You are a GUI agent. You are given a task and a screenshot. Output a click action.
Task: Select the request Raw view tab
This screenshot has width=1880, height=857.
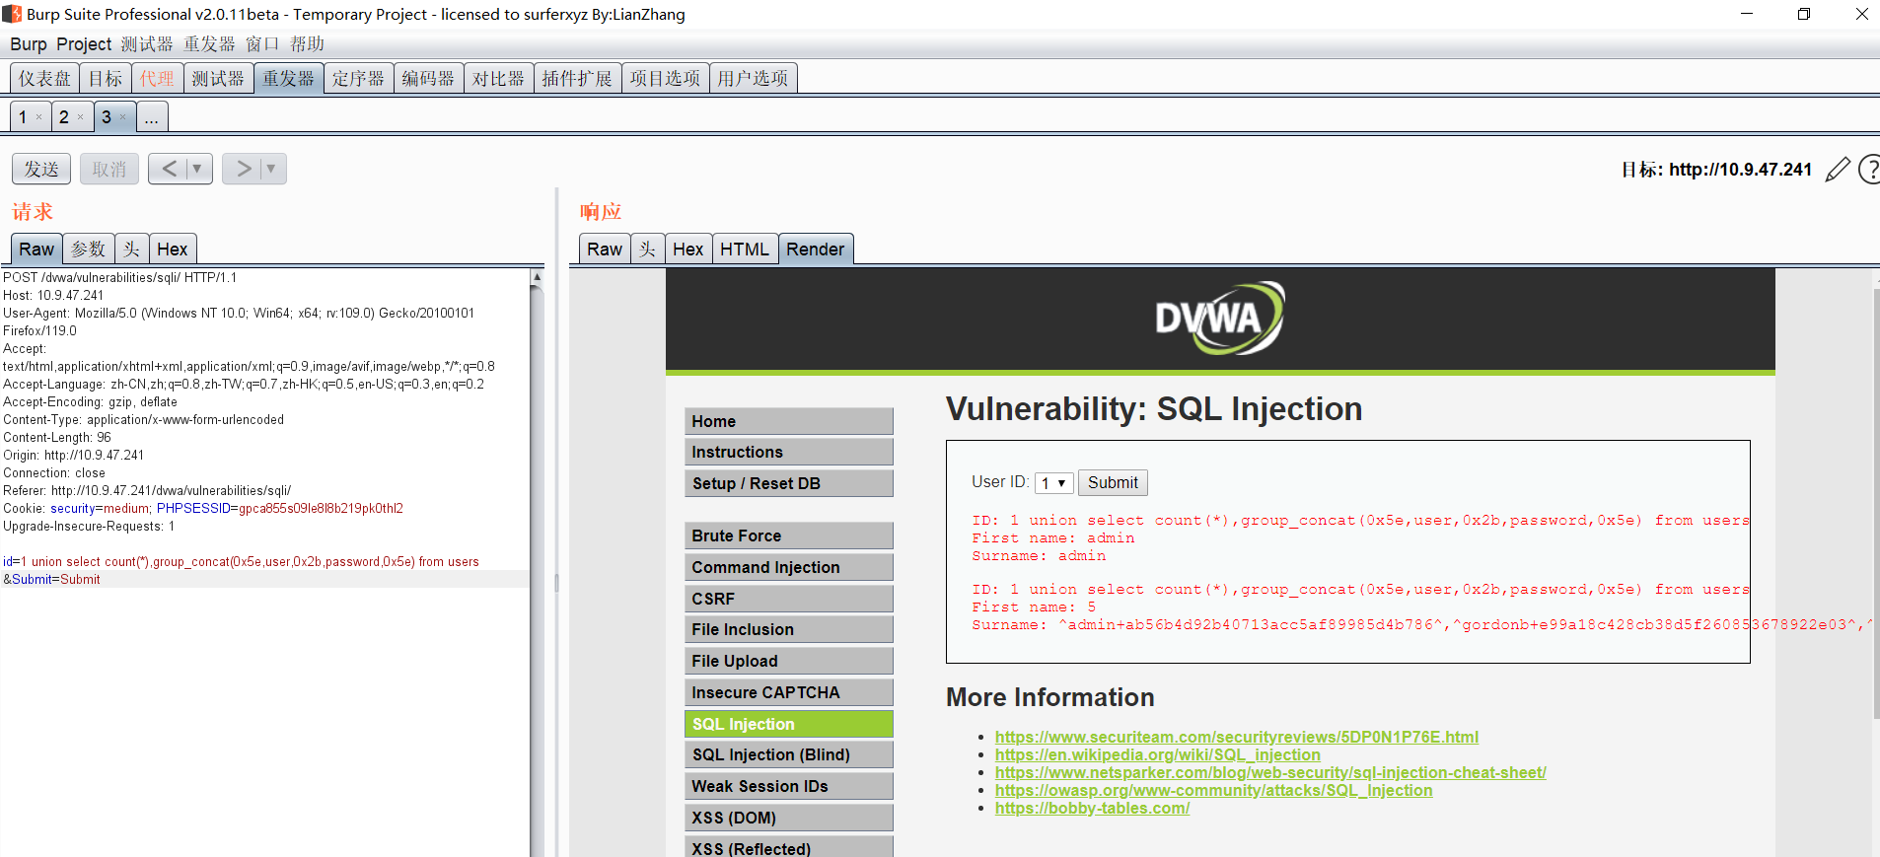(x=36, y=249)
